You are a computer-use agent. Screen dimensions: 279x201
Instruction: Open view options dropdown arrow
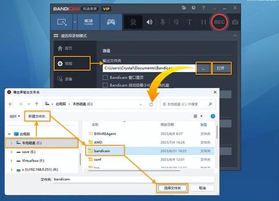pyautogui.click(x=202, y=116)
